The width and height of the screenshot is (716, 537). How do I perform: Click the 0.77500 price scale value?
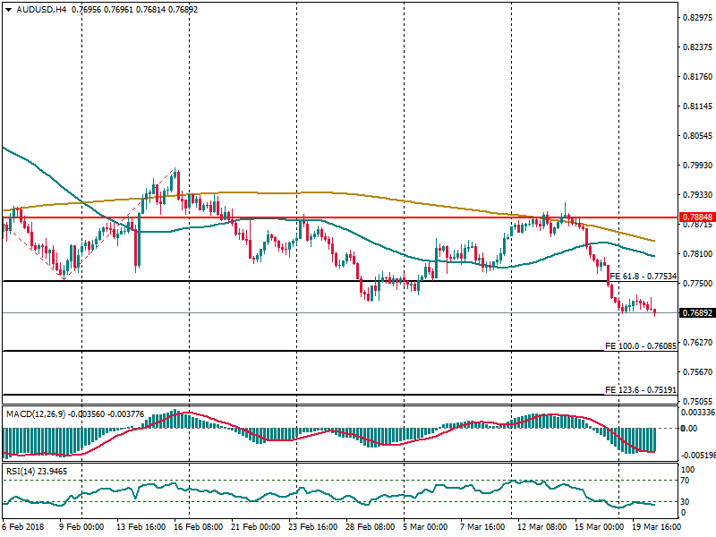click(x=695, y=284)
